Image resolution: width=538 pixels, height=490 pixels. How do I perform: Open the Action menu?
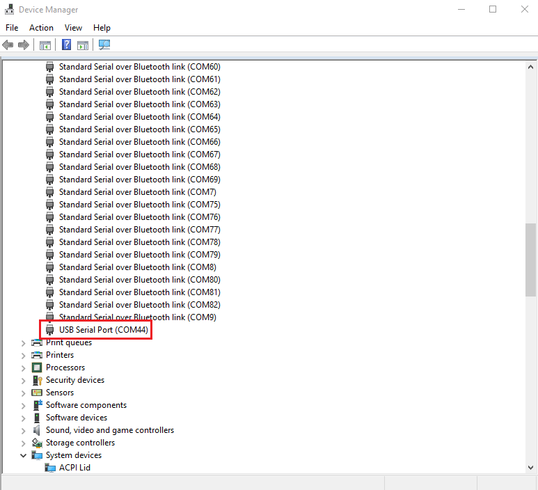(x=41, y=28)
